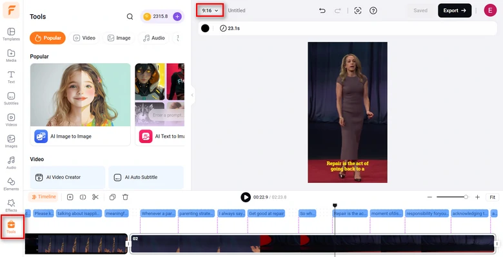Open the Subtitles sidebar panel

coord(11,99)
